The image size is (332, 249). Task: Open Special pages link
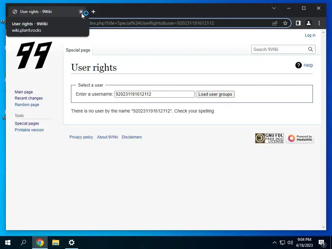27,124
